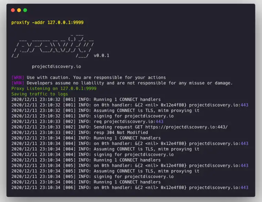The width and height of the screenshot is (262, 202).
Task: Select [006] 'on 0th handler' log line
Action: tap(130, 188)
